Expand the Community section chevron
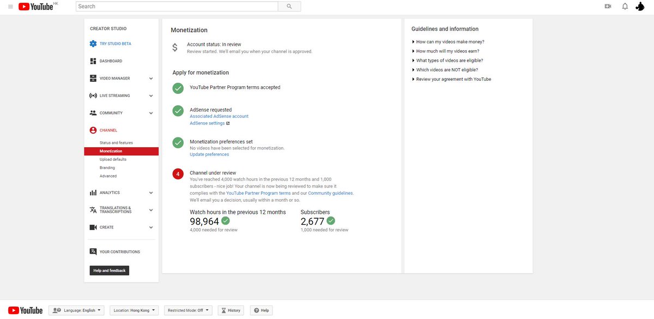The height and width of the screenshot is (319, 654). [x=151, y=113]
